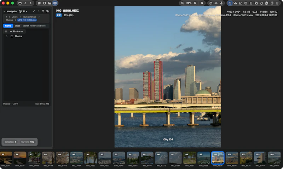Focus the Search folders and files field

point(35,26)
